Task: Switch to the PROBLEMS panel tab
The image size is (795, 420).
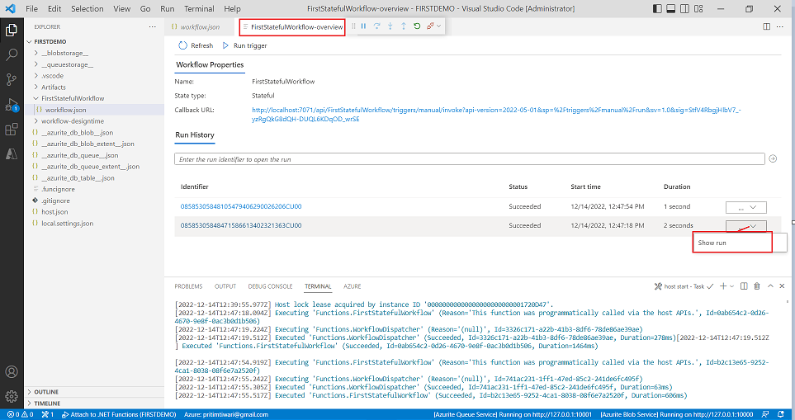Action: pyautogui.click(x=188, y=286)
